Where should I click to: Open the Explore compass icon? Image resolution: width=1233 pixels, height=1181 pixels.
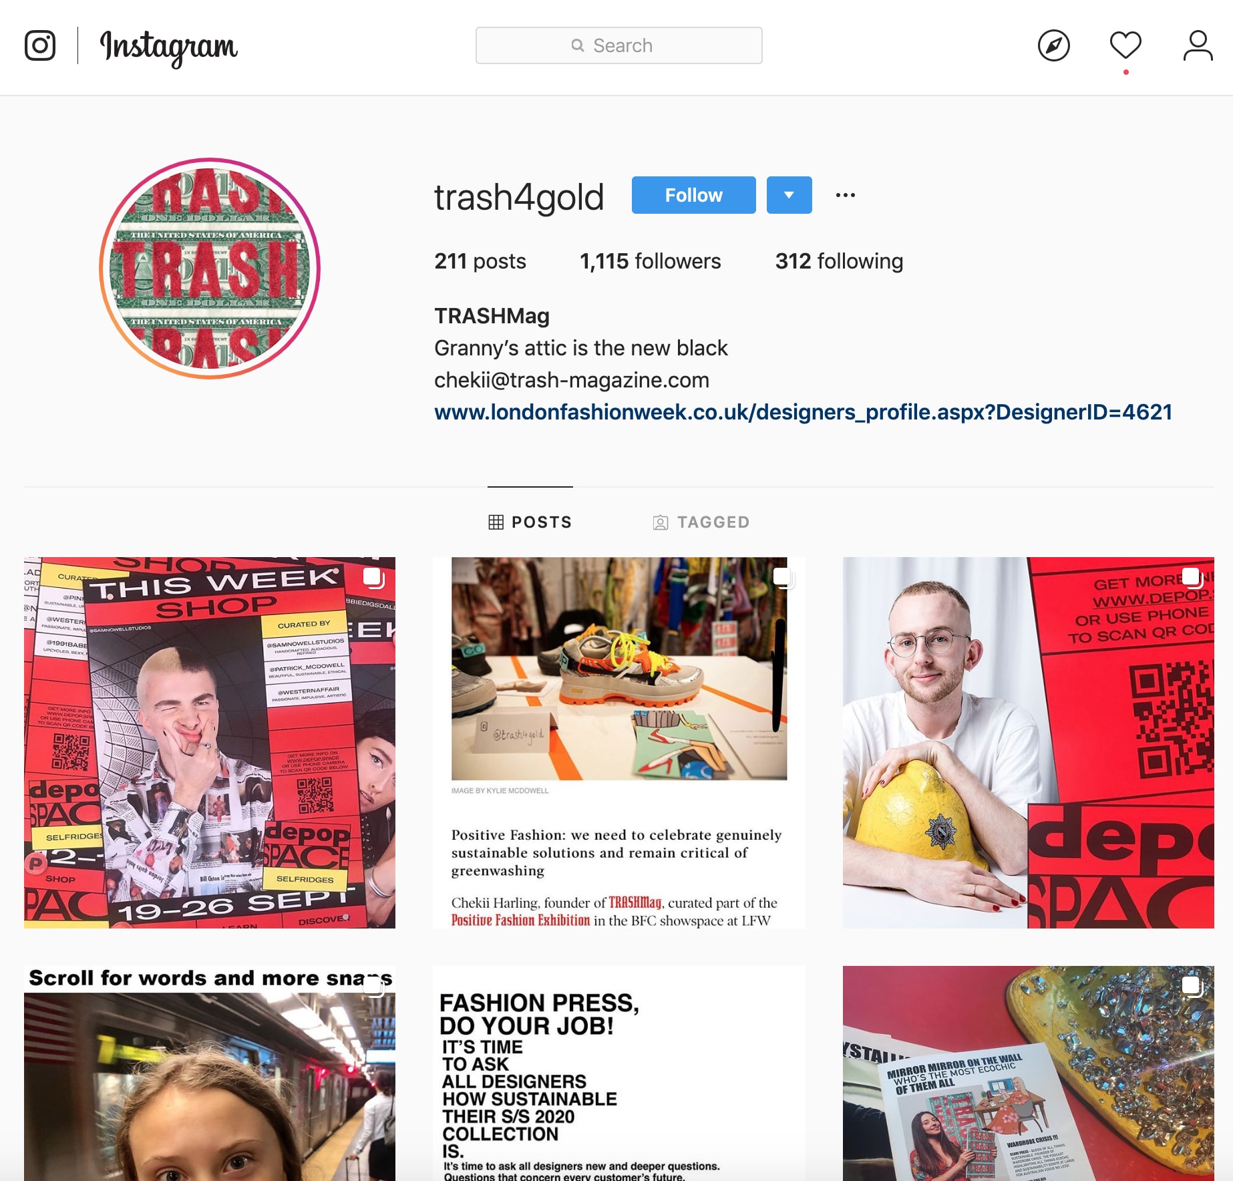pos(1054,45)
